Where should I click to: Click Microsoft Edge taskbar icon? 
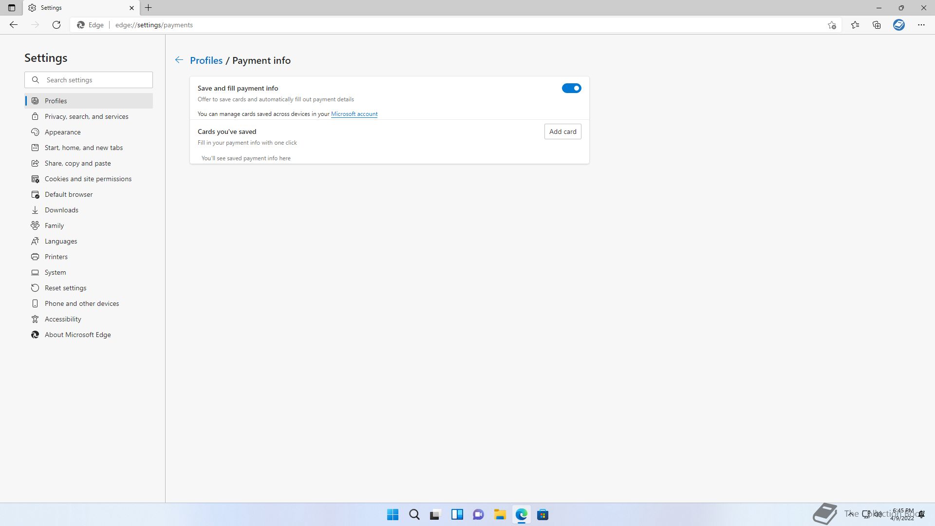(x=521, y=514)
